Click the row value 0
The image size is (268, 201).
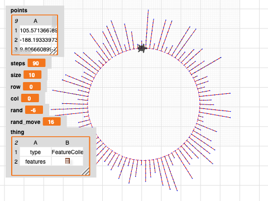click(x=32, y=87)
